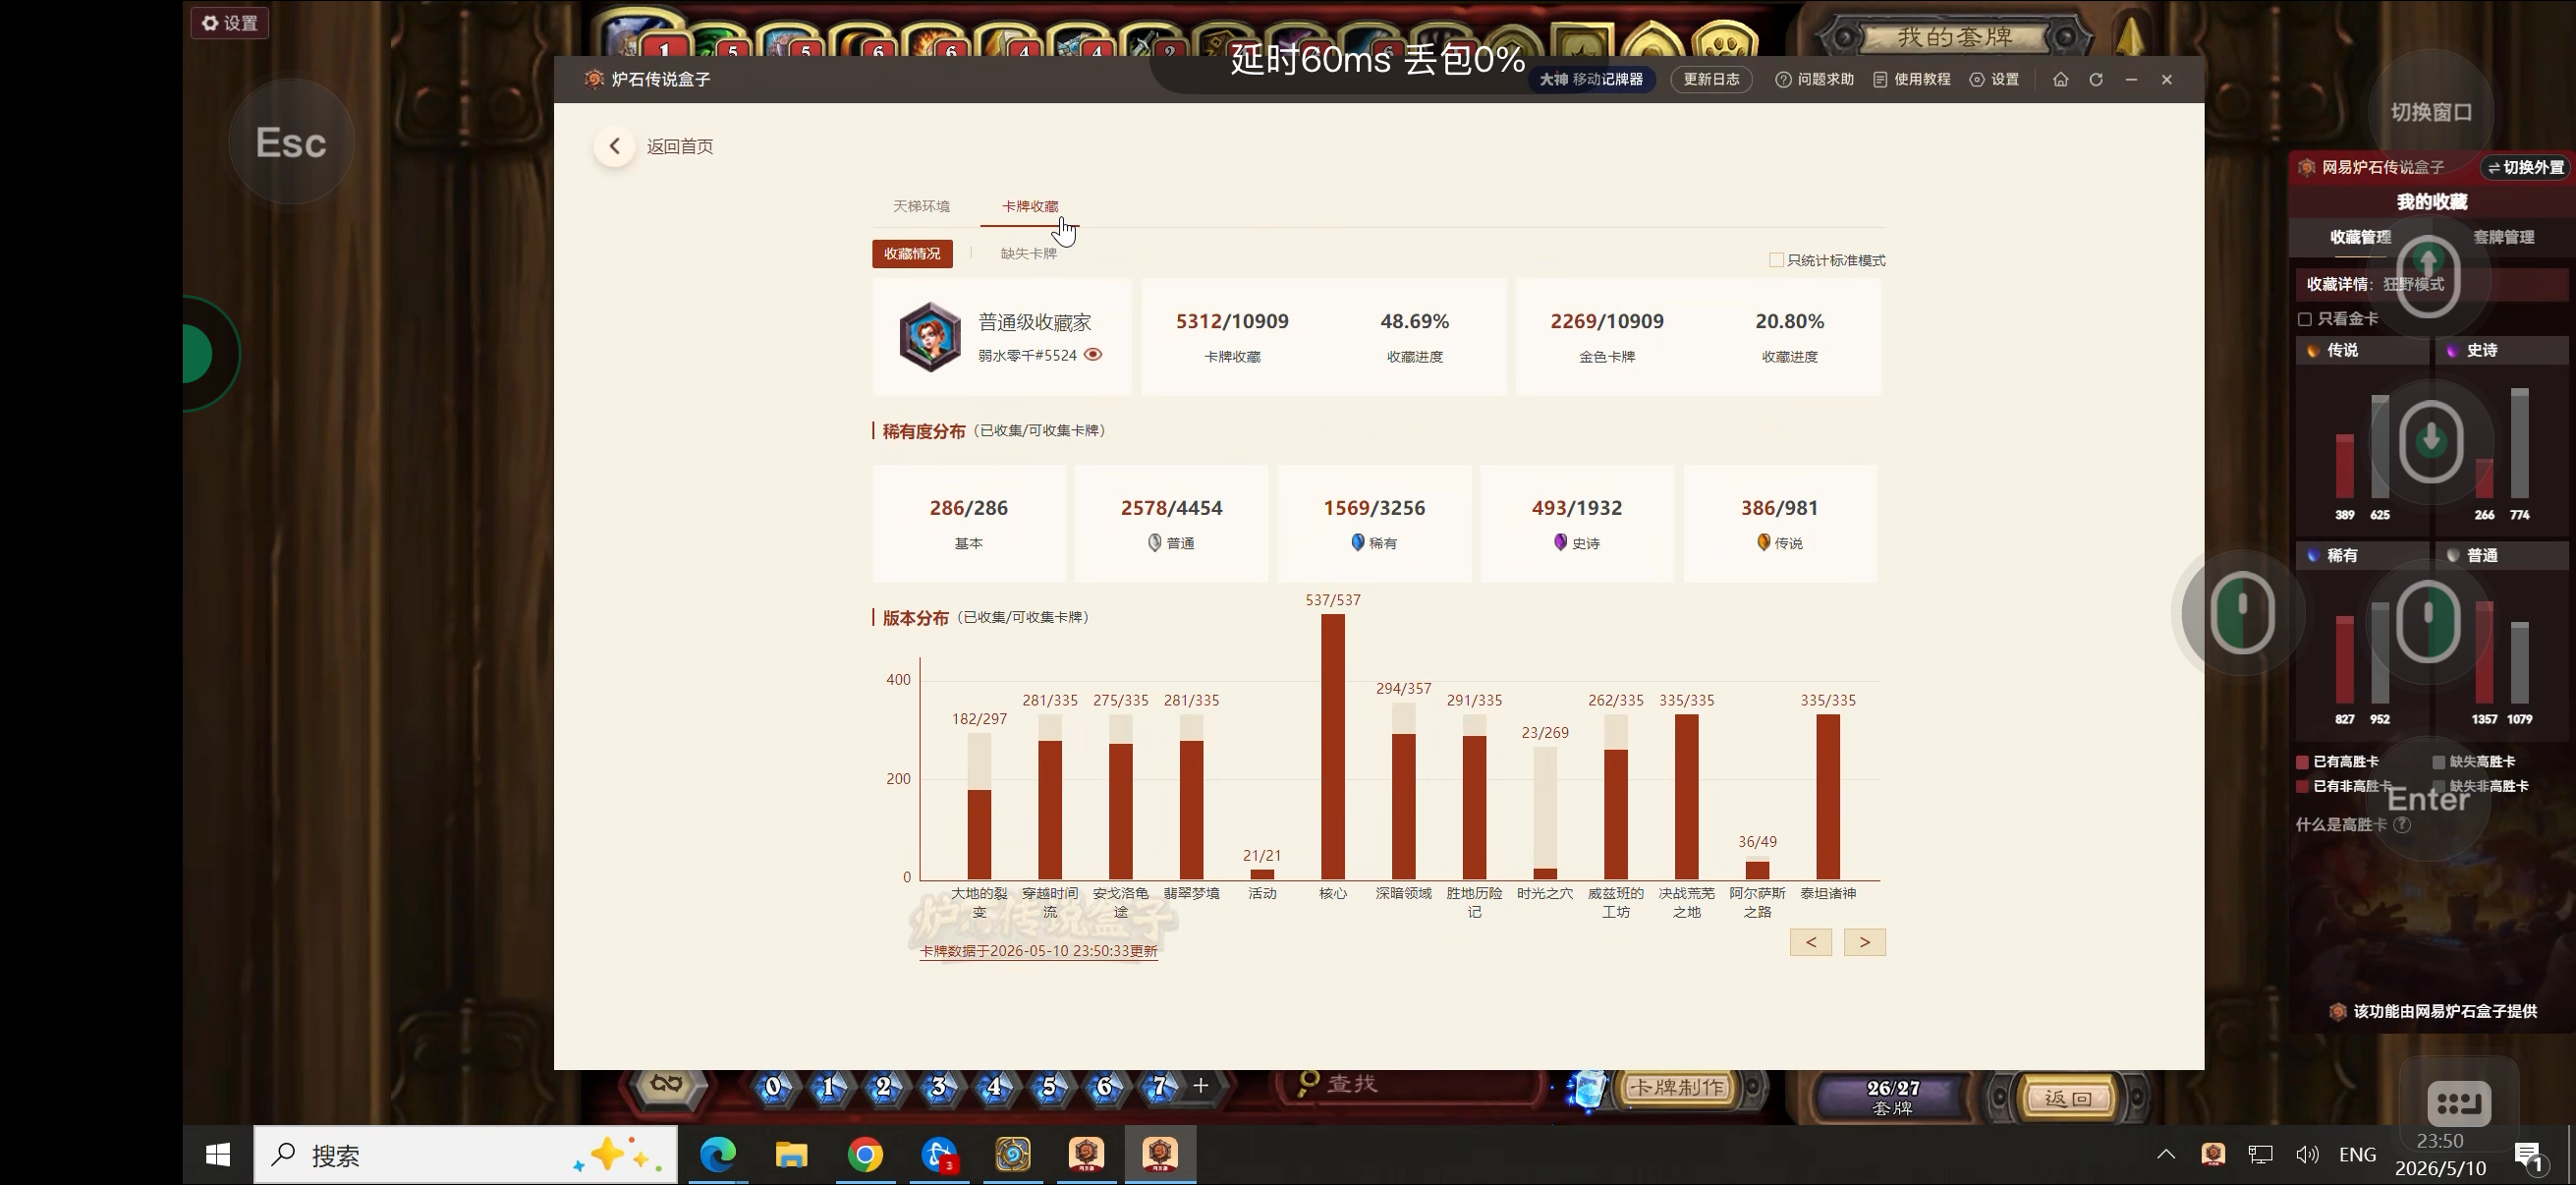Toggle the mana 0 filter gem
2576x1185 pixels.
pos(773,1086)
